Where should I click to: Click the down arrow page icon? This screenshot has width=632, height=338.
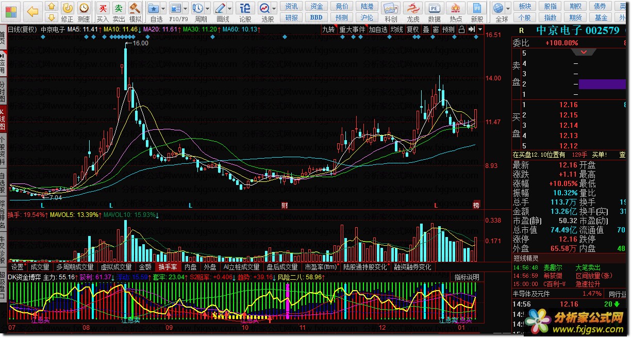pyautogui.click(x=51, y=18)
